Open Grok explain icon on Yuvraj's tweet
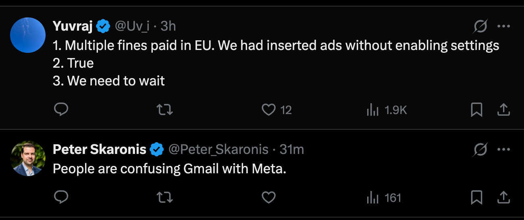The height and width of the screenshot is (220, 524). [x=480, y=27]
